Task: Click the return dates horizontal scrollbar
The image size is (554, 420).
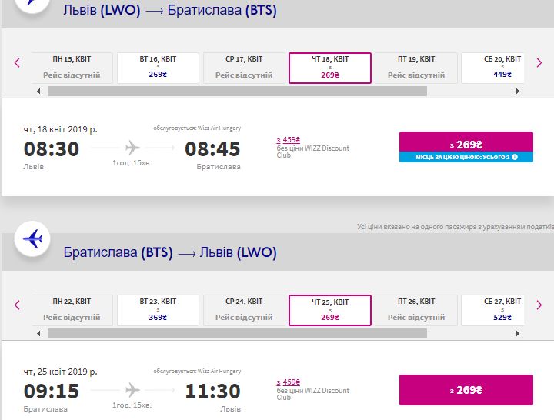Action: click(x=237, y=333)
